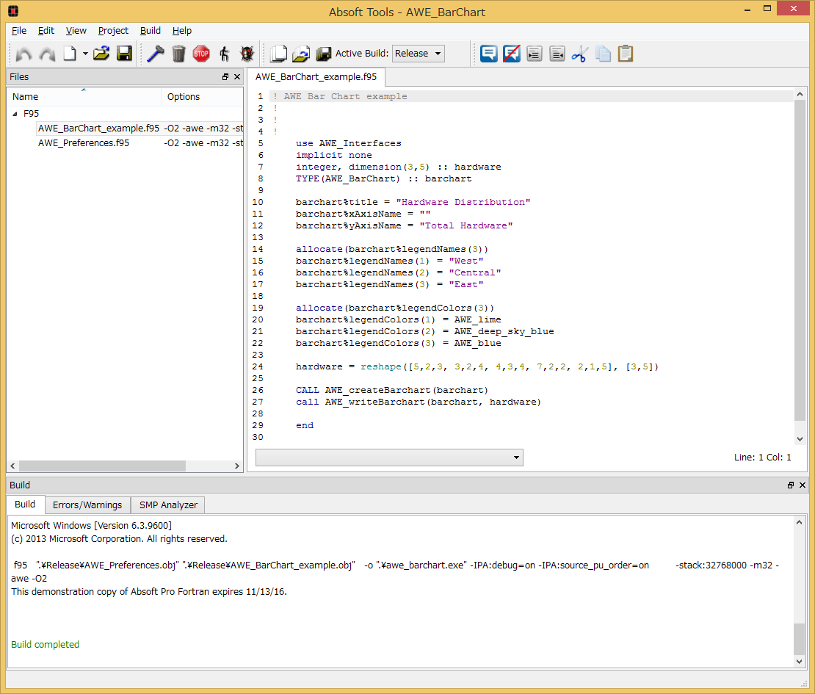The height and width of the screenshot is (694, 815).
Task: Open the Build menu
Action: point(151,31)
